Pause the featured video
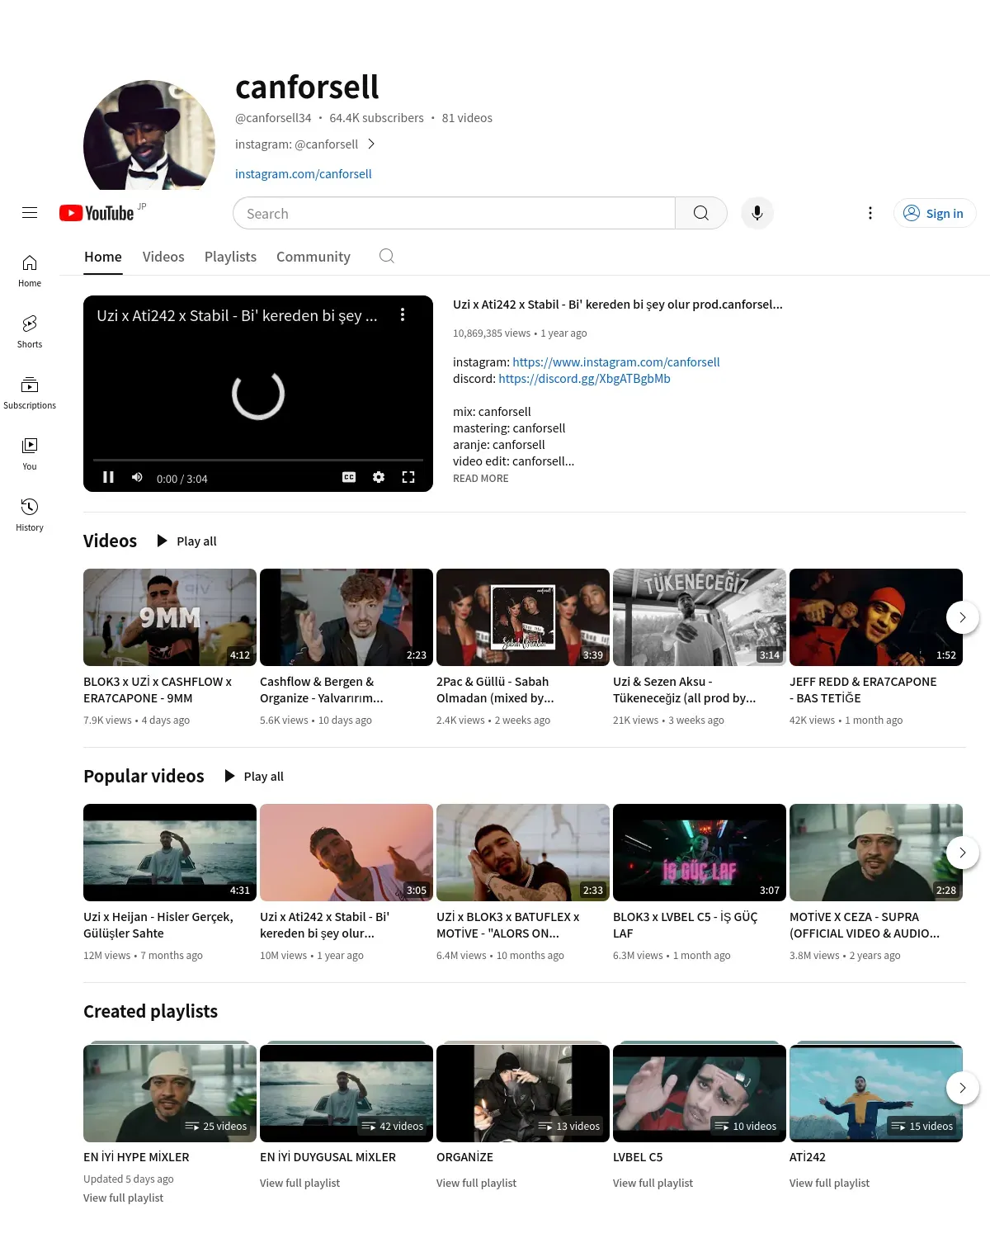This screenshot has width=990, height=1238. coord(108,477)
